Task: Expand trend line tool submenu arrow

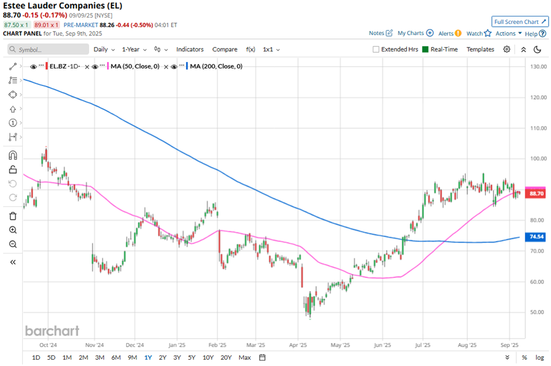Action: 21,66
